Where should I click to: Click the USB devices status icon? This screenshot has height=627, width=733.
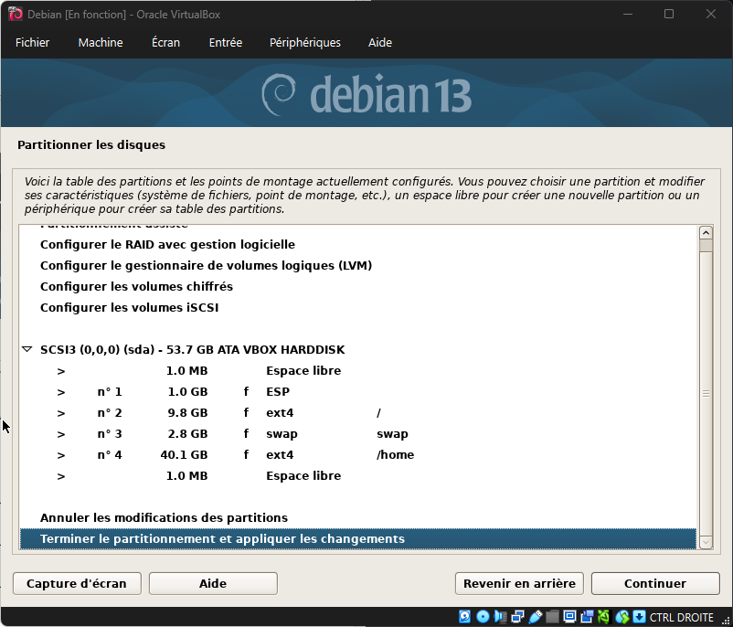[535, 617]
